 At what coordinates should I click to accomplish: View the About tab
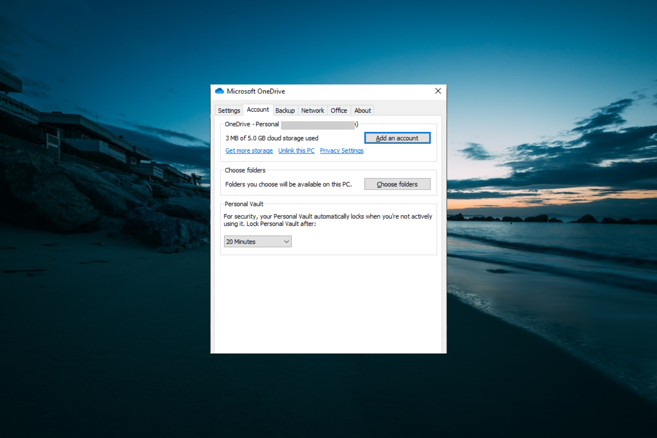coord(363,111)
